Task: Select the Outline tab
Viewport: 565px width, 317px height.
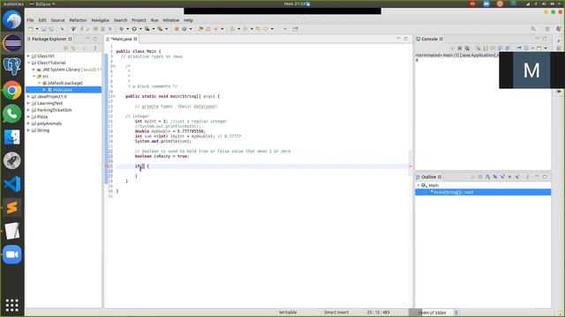Action: 429,177
